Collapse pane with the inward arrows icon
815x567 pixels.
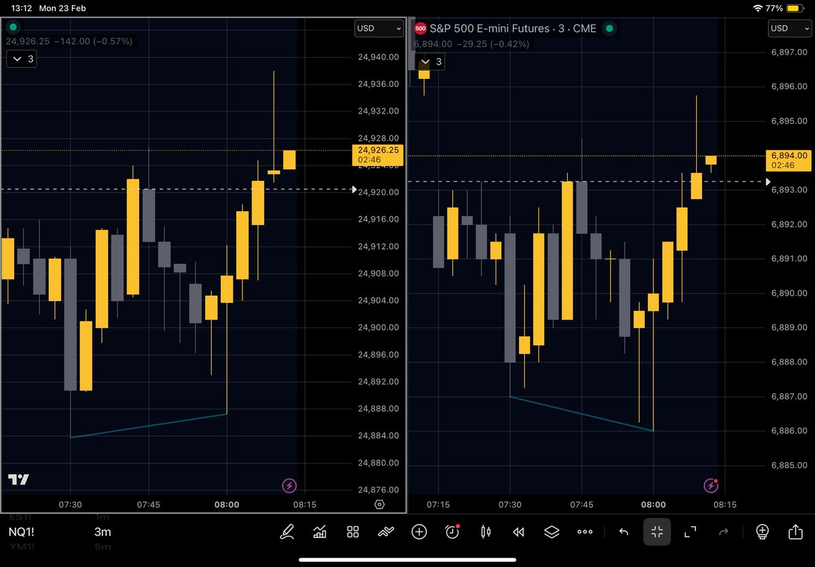pos(657,532)
